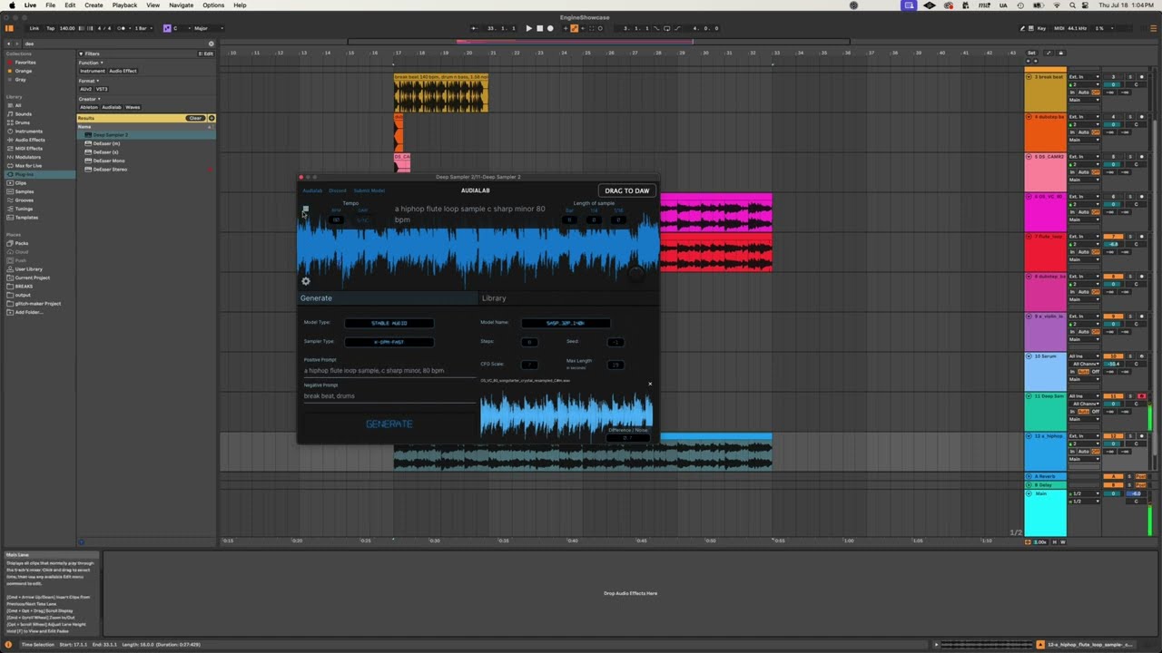Open the File menu
This screenshot has width=1162, height=653.
(x=51, y=5)
